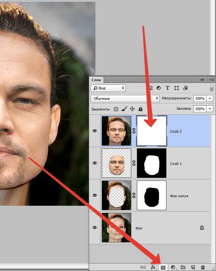Select the white mask thumbnail of Слой 2

(152, 131)
